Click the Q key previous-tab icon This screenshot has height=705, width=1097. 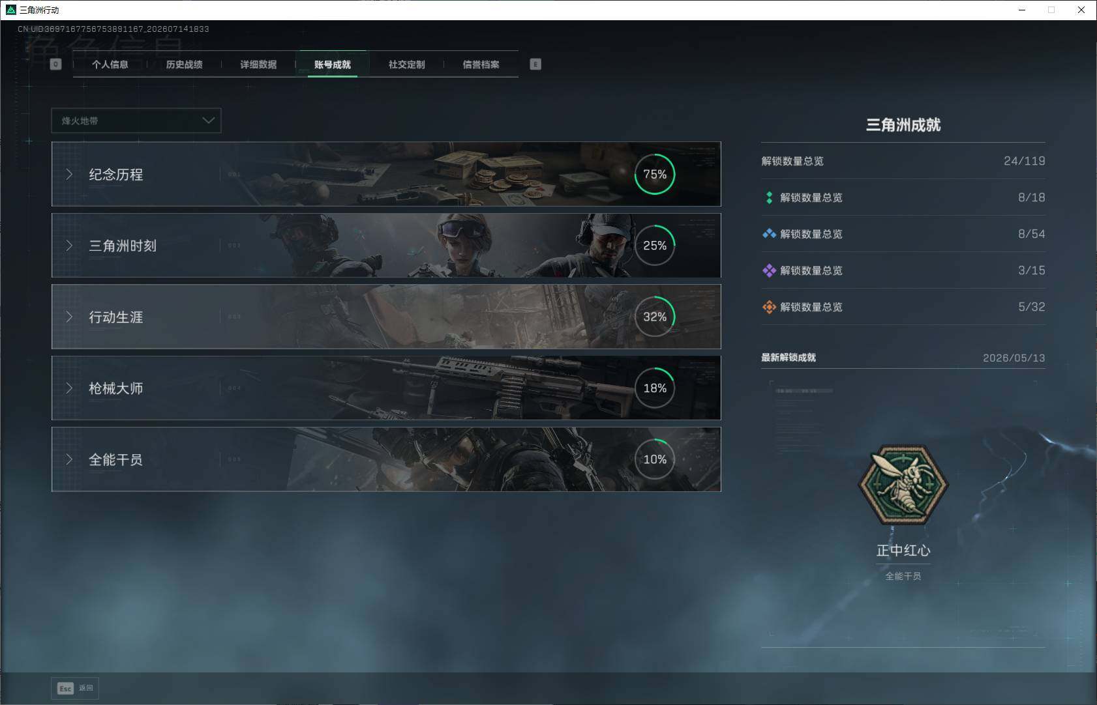[55, 64]
